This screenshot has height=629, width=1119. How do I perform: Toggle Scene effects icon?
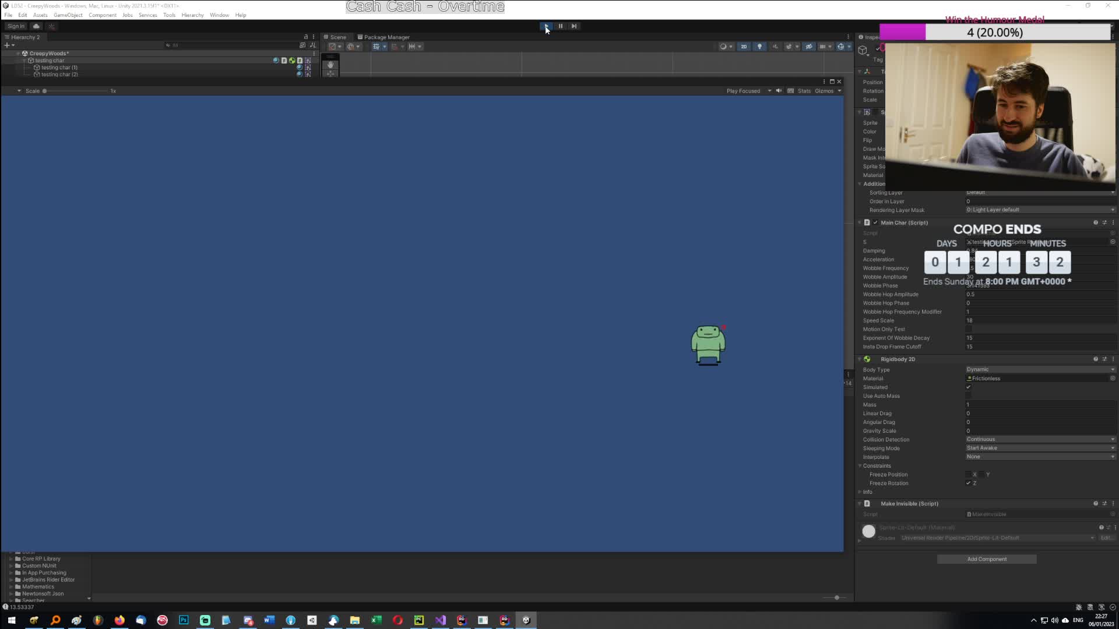(789, 47)
